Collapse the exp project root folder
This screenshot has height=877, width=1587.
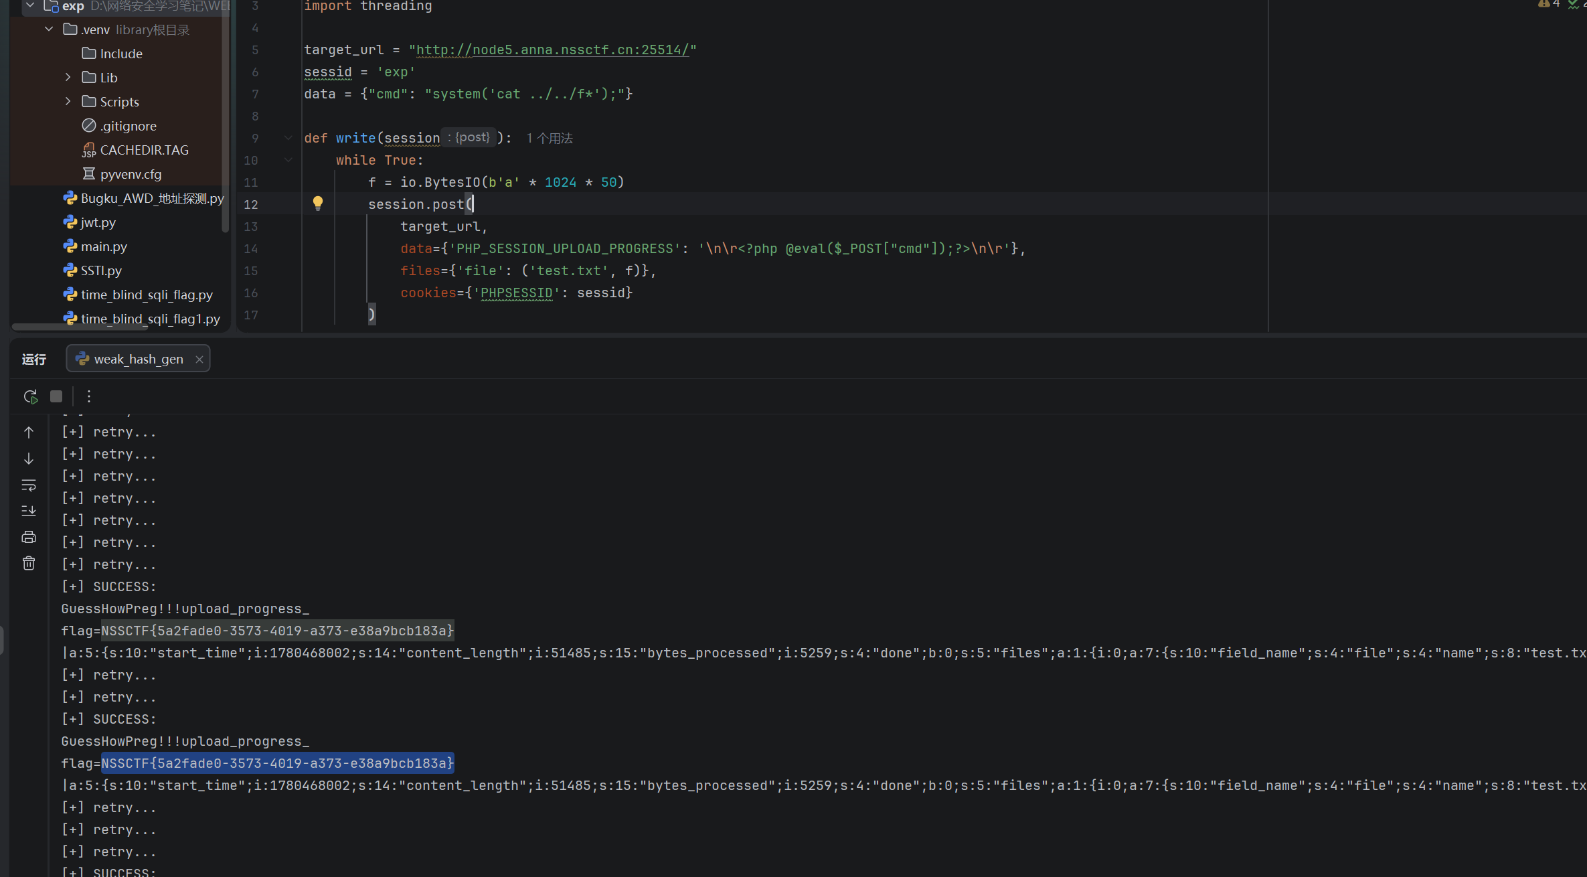click(x=30, y=6)
